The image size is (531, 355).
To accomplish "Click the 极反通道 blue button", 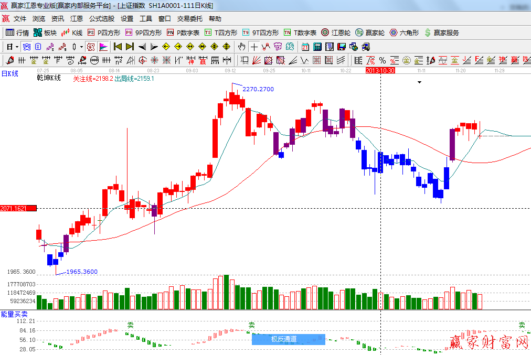I will [x=289, y=339].
